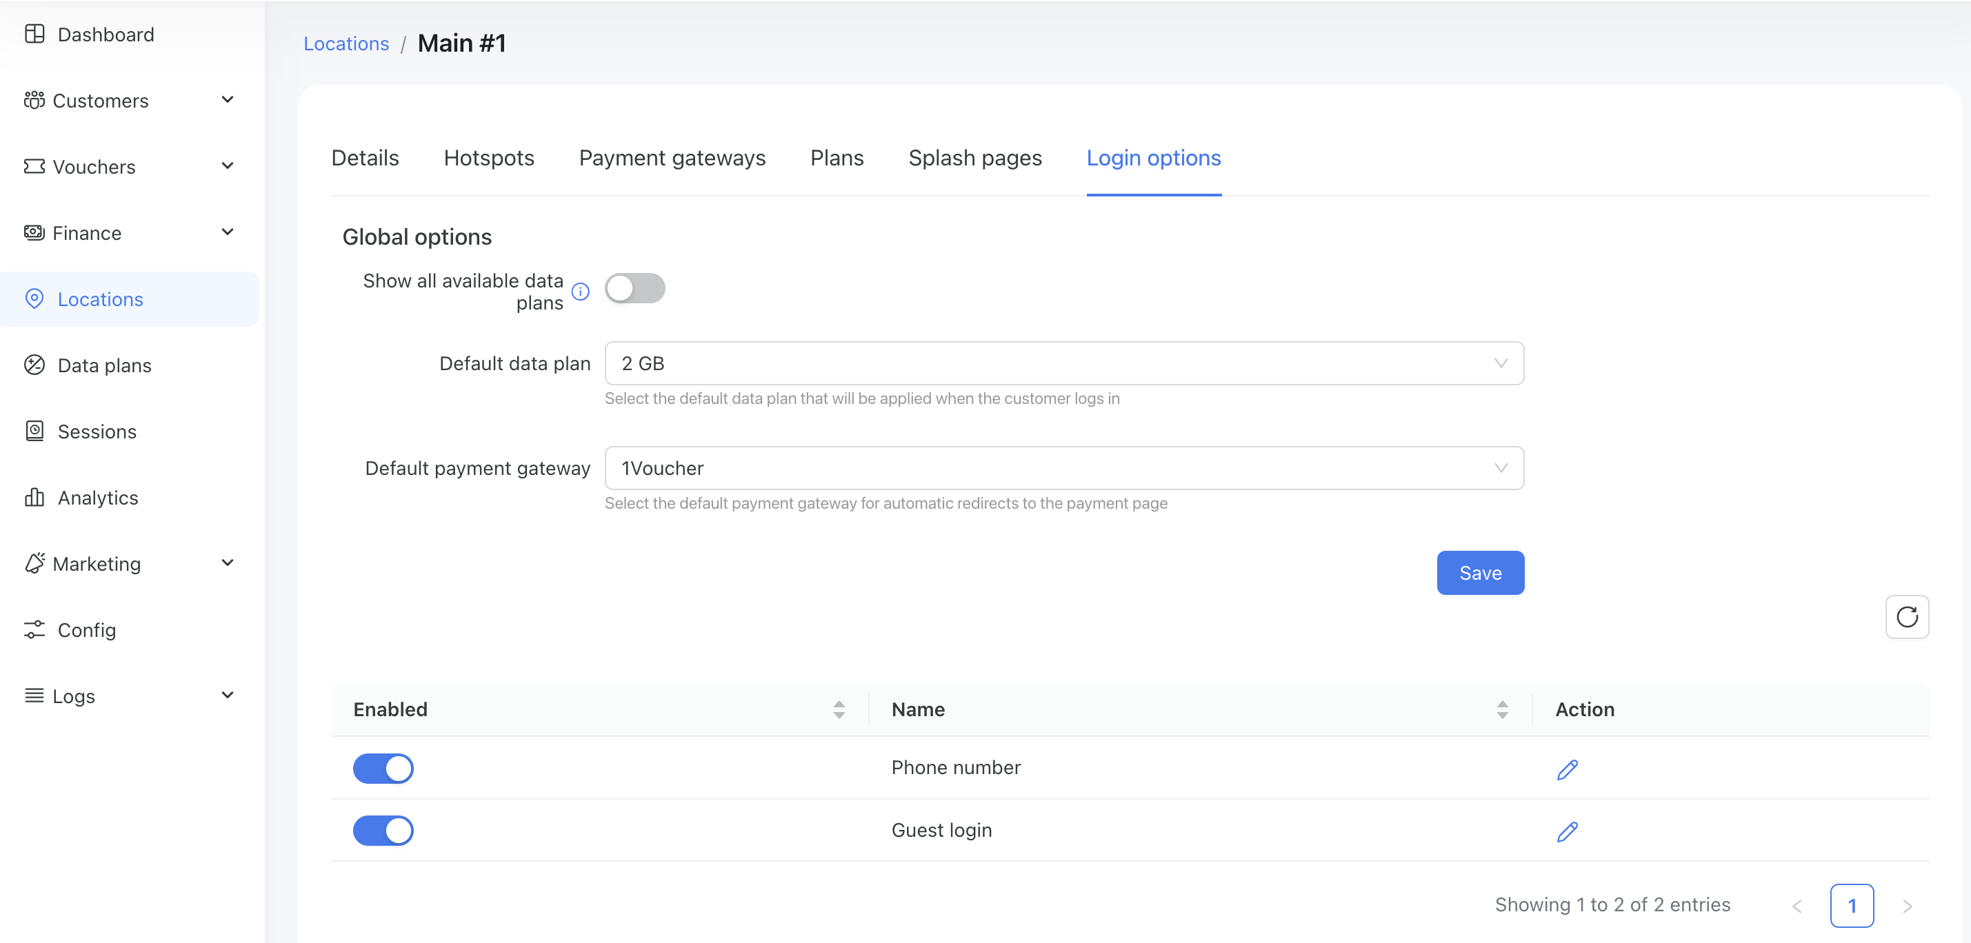Click the Locations breadcrumb link
This screenshot has width=1971, height=943.
click(346, 43)
